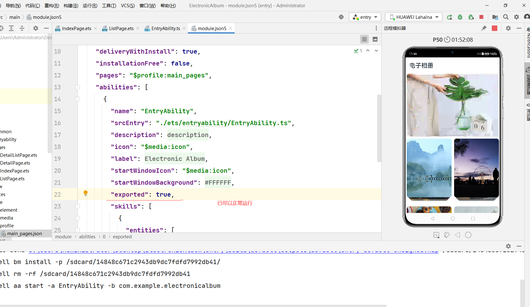Click the main breadcrumb in the navigation bar
530x307 pixels.
point(15,17)
